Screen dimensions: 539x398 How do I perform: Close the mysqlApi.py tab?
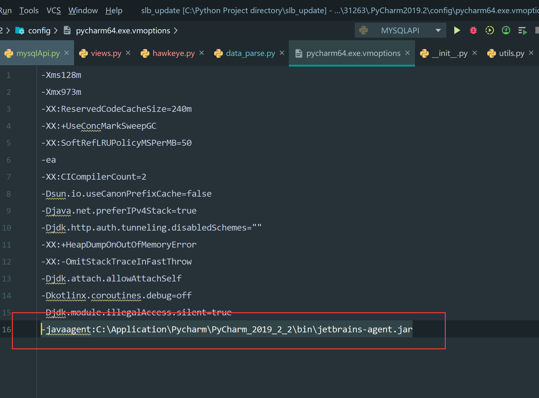67,53
